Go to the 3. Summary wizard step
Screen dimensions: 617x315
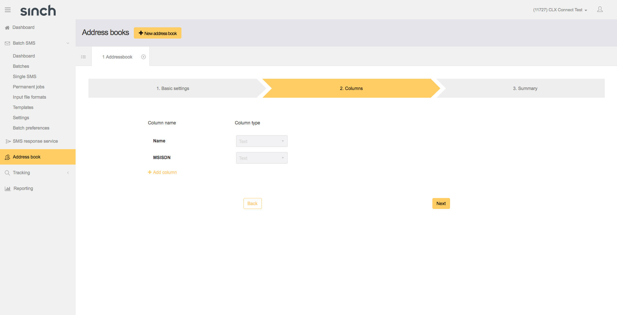[x=525, y=88]
